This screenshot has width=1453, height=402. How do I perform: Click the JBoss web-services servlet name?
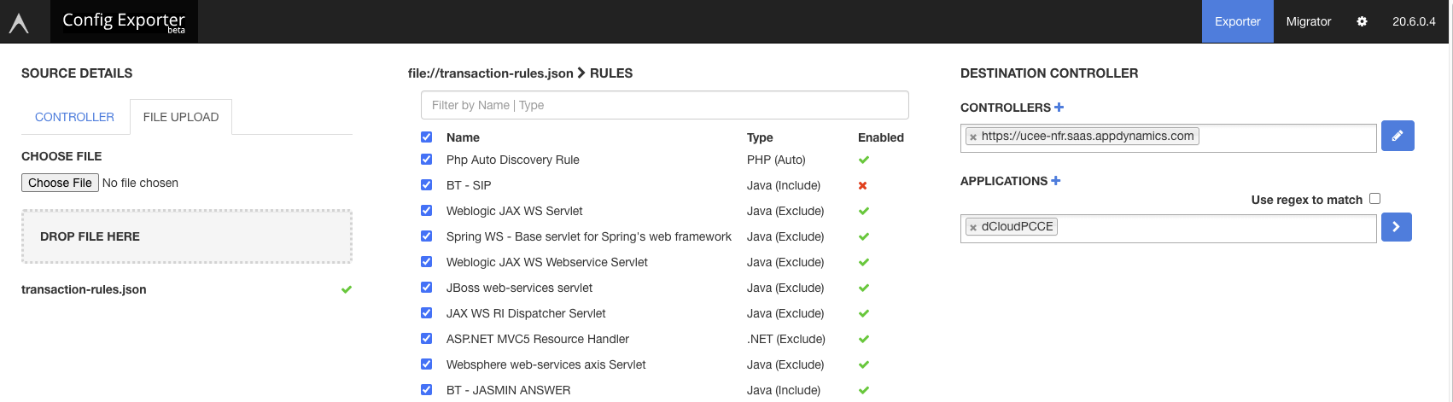pyautogui.click(x=519, y=288)
